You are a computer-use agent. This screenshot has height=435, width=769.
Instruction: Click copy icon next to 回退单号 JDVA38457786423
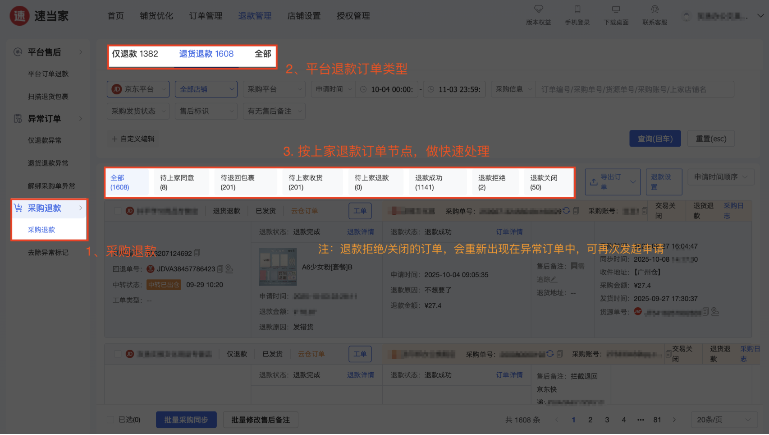[220, 269]
